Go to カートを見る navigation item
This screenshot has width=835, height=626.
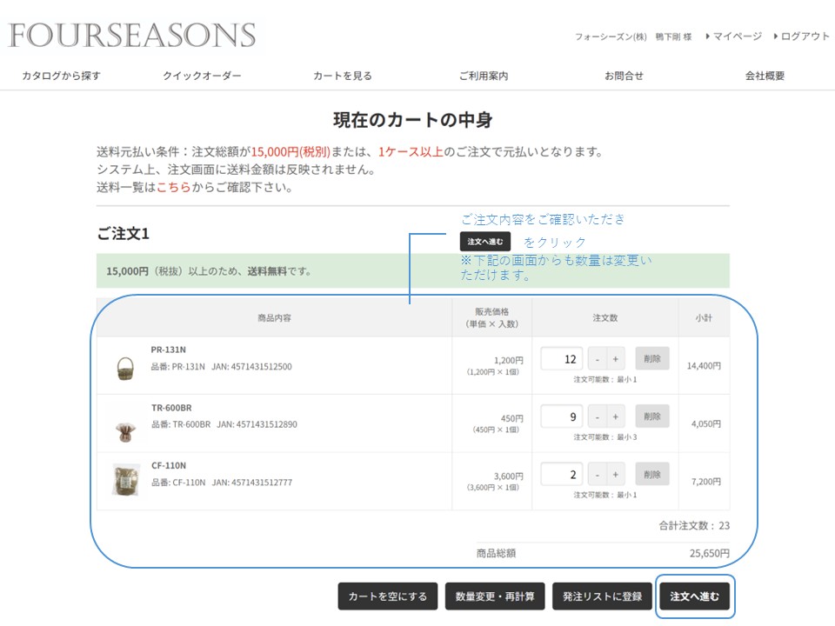tap(343, 76)
